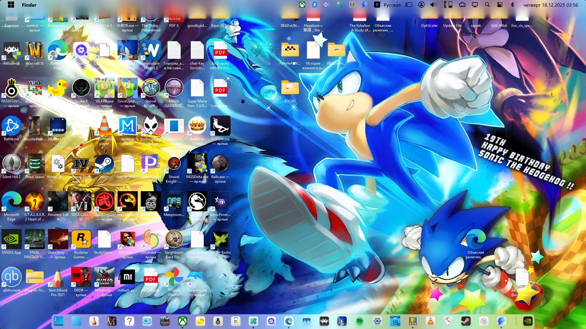The image size is (586, 329).
Task: Open the Settings gear in the dock
Action: (x=377, y=321)
